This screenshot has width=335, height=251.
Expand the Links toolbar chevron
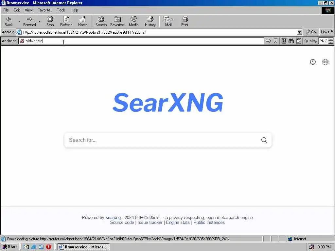tap(332, 31)
